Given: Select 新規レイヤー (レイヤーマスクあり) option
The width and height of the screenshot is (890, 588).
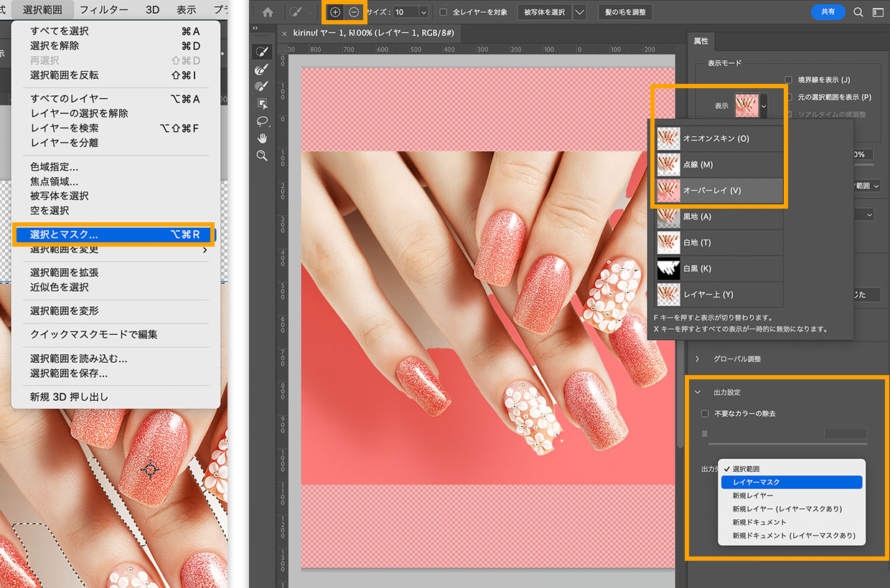Looking at the screenshot, I should [792, 509].
